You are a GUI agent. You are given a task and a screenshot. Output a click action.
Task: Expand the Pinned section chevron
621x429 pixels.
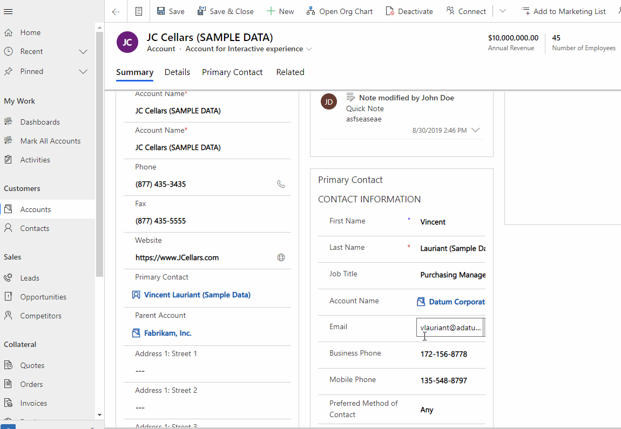83,72
